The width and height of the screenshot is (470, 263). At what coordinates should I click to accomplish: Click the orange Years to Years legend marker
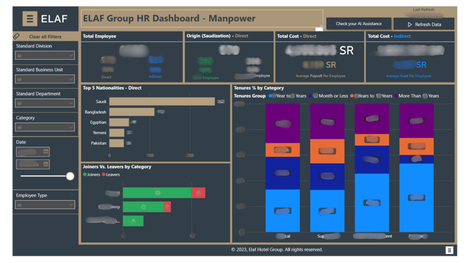(x=352, y=96)
